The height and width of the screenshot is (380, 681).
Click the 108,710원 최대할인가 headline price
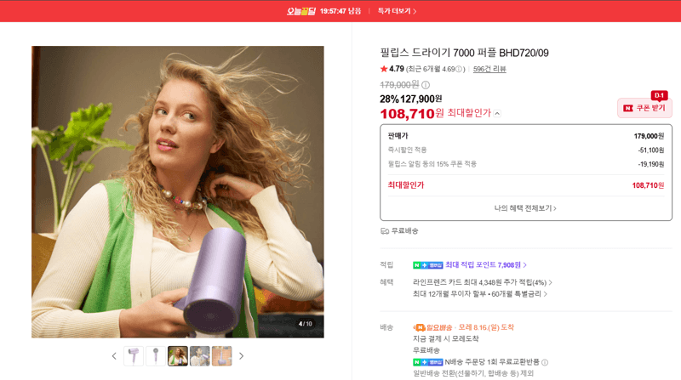click(435, 114)
